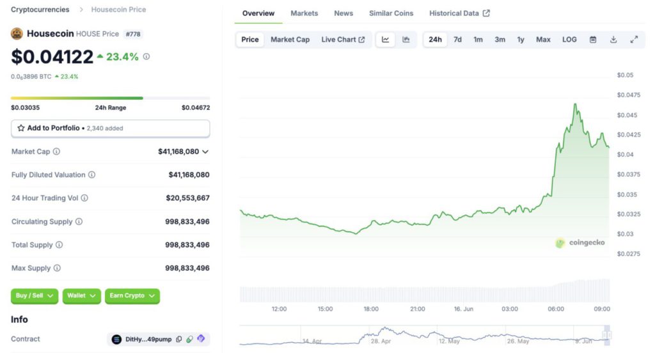Click the 24h Range progress bar
The image size is (655, 353).
[x=110, y=98]
